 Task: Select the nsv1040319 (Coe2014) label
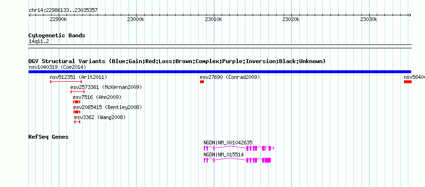(57, 67)
